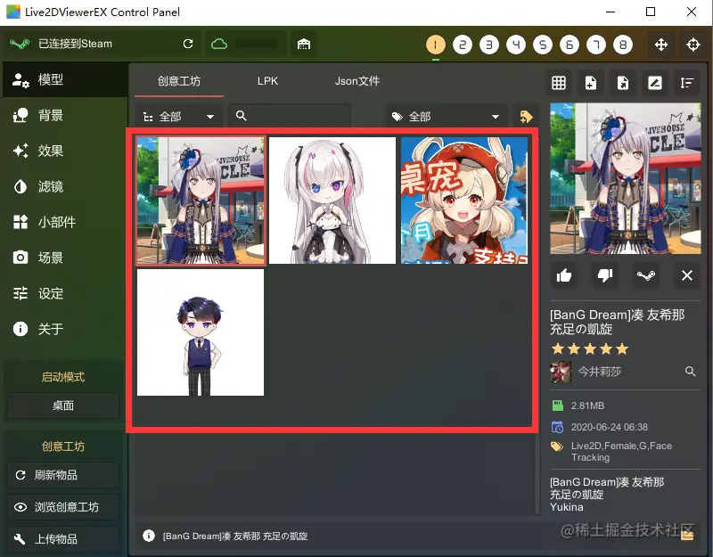The image size is (713, 557).
Task: Click the tags Live2D,Female,G,Face Tracking
Action: [621, 452]
